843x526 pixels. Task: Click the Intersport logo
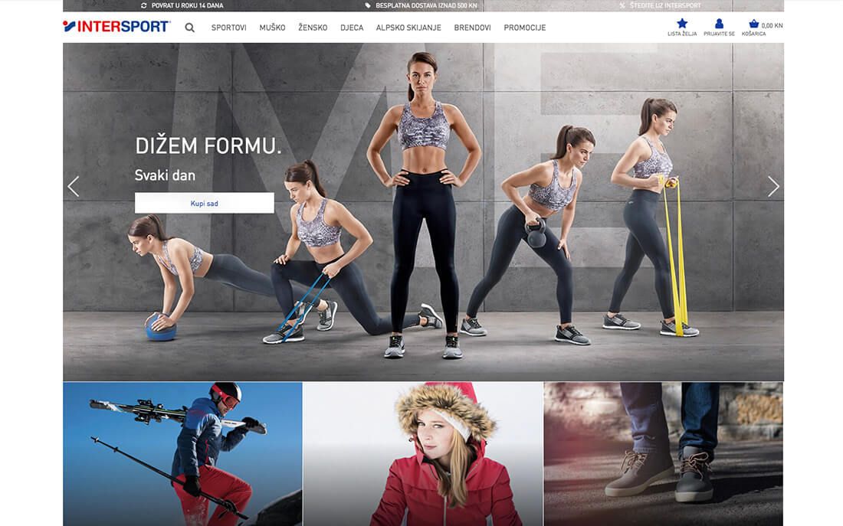116,27
